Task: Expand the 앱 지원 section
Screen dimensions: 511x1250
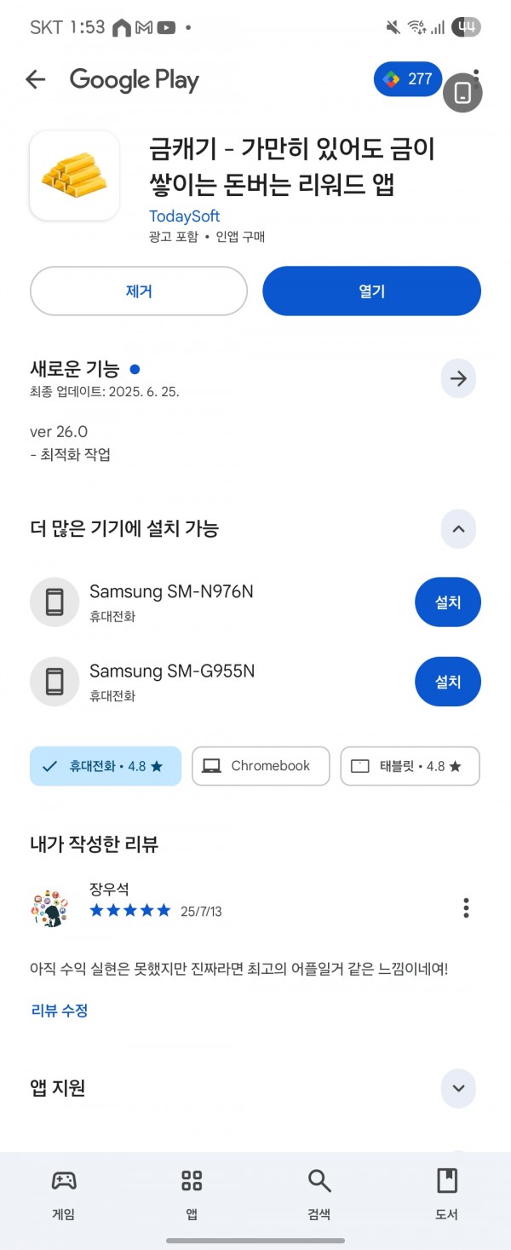Action: (x=458, y=1088)
